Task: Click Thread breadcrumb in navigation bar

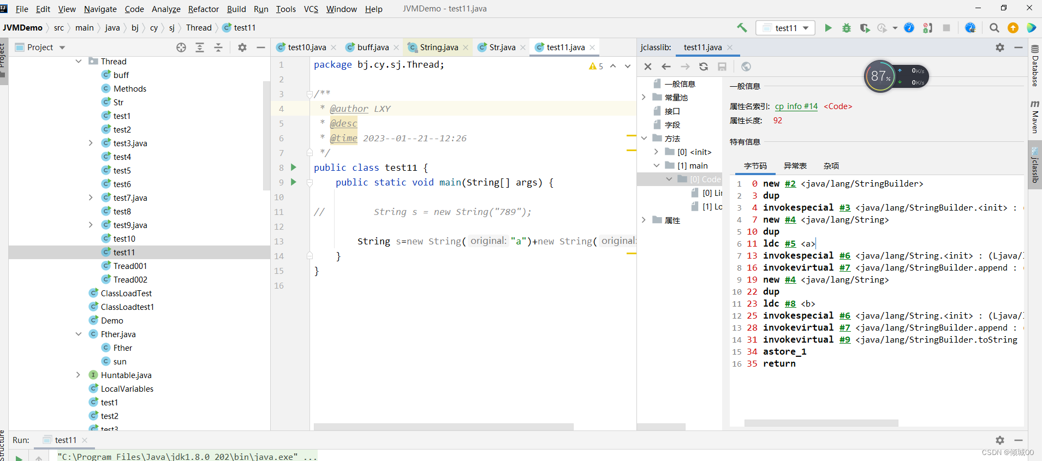Action: pyautogui.click(x=199, y=28)
